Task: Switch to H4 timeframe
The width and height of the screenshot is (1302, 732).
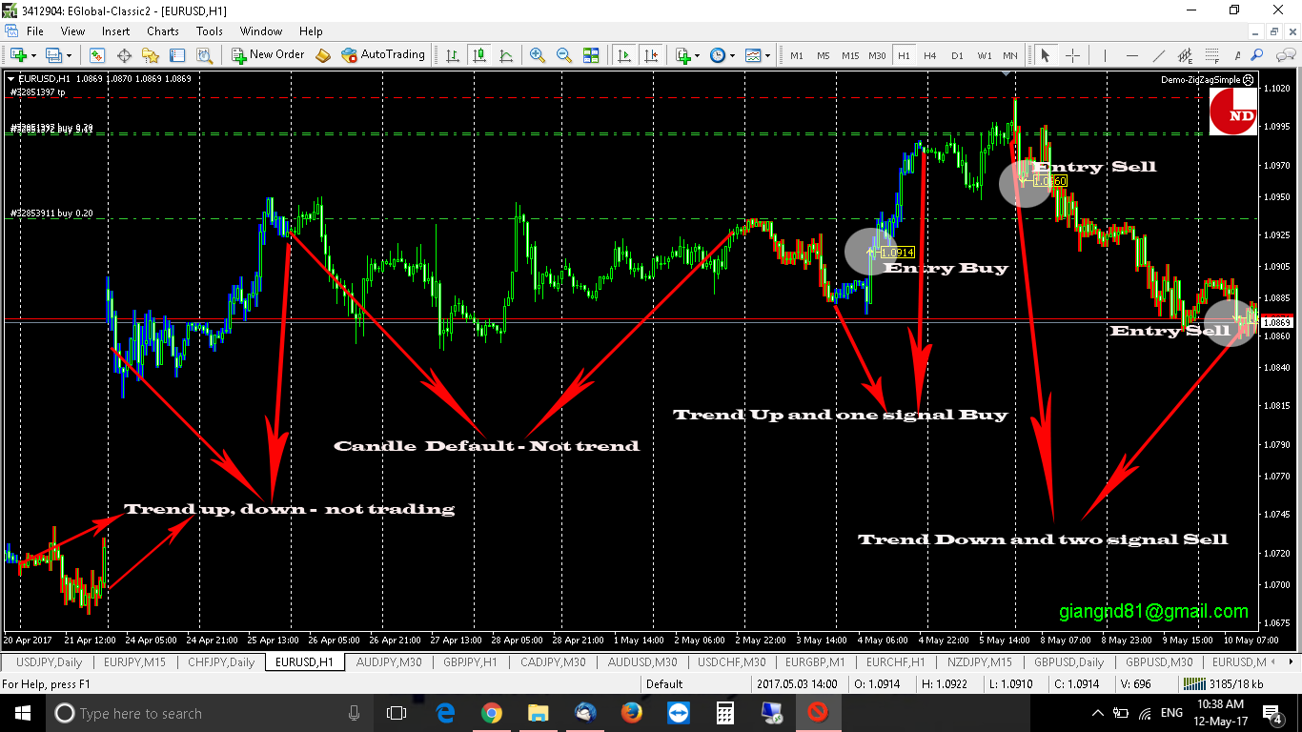Action: coord(929,55)
